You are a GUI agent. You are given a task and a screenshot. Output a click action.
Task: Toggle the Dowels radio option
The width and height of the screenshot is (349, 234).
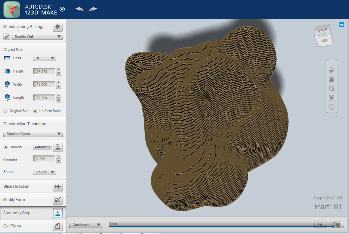click(6, 147)
